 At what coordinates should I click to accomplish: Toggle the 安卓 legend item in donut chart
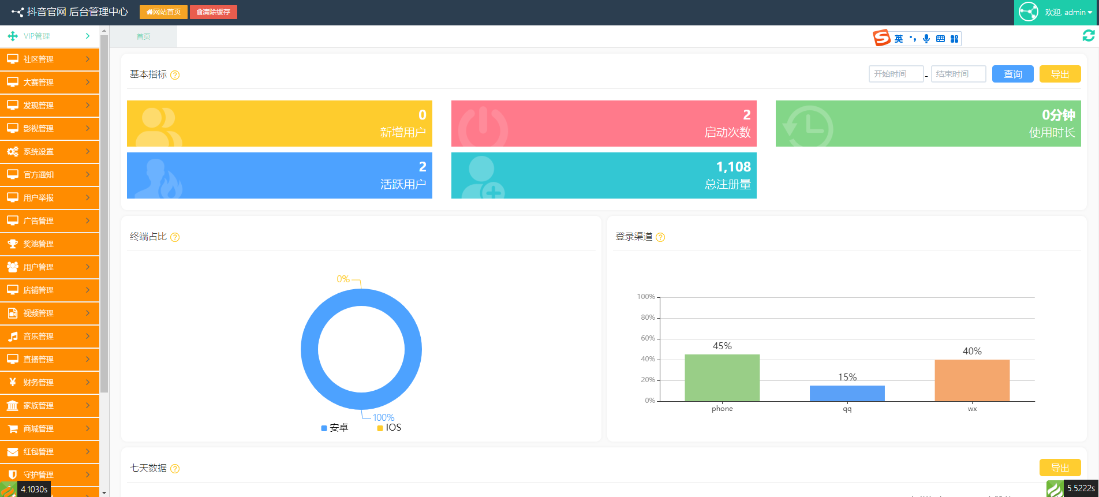coord(335,428)
